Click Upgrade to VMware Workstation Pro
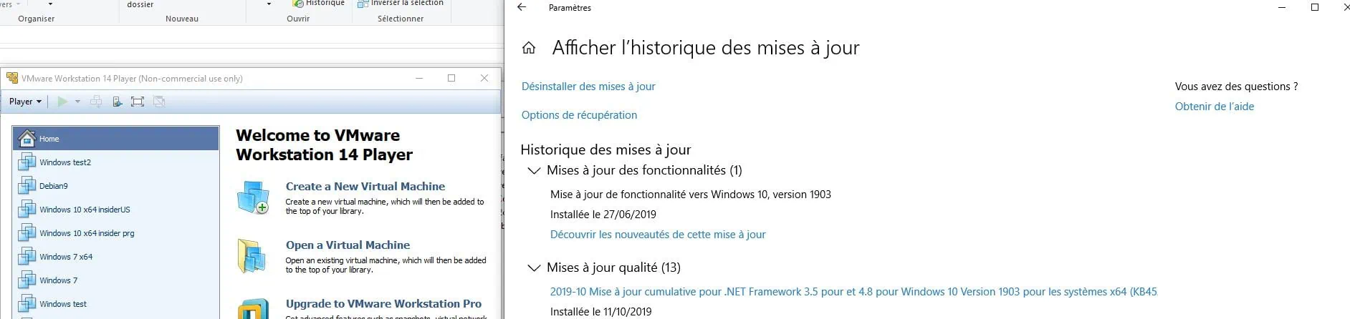Viewport: 1350px width, 319px height. point(383,304)
